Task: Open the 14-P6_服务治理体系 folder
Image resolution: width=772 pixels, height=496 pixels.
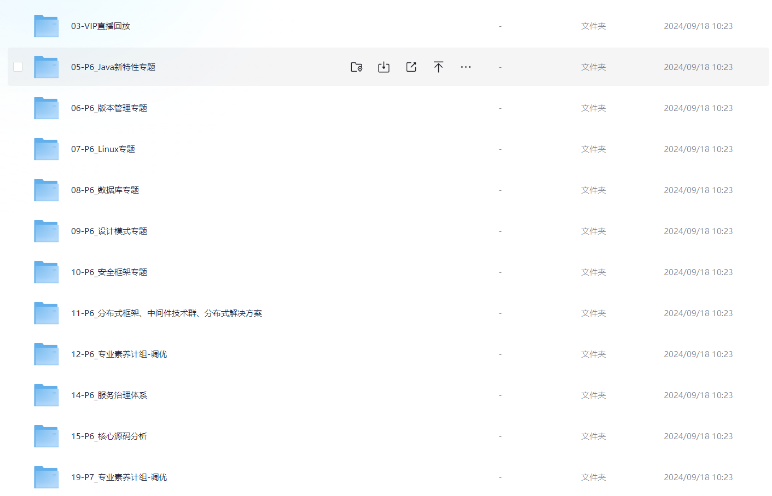Action: [x=109, y=395]
